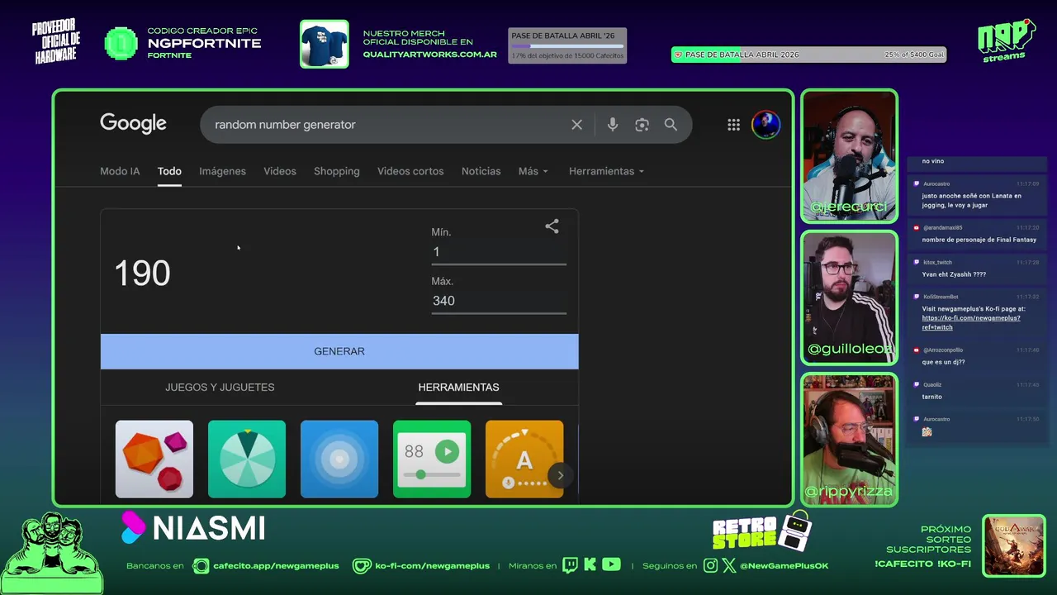Open the Google account profile avatar
1057x595 pixels.
[x=765, y=125]
